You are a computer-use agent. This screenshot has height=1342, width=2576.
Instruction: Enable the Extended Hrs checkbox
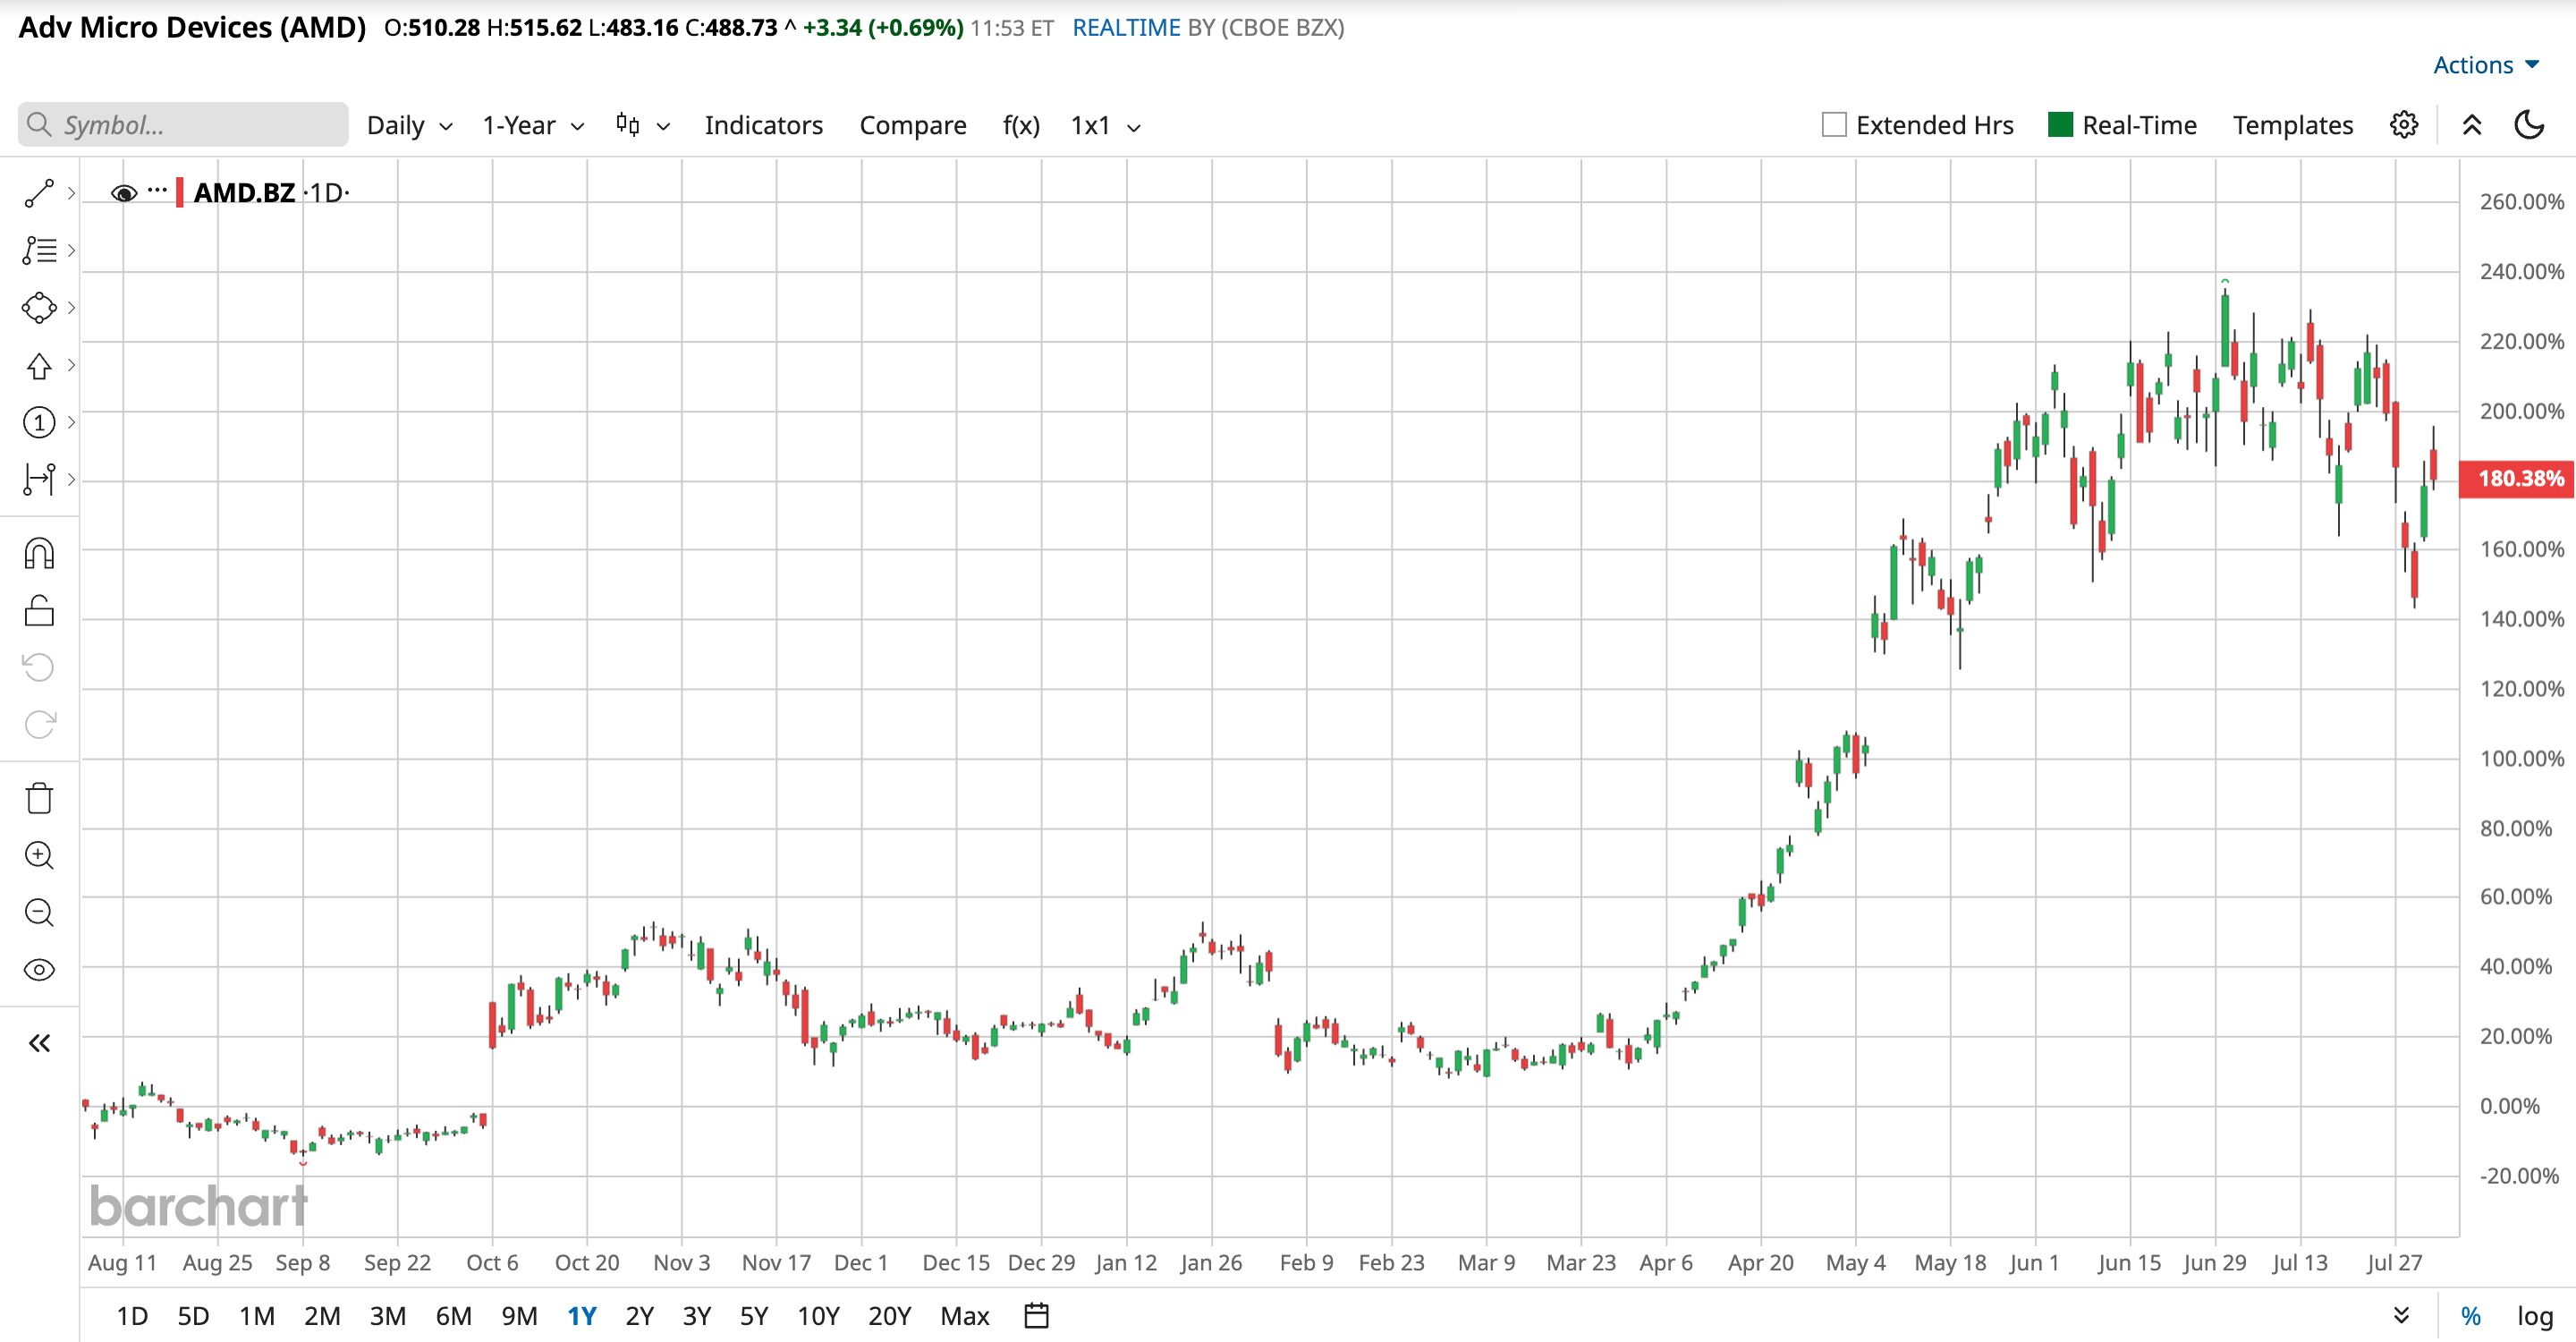click(x=1834, y=125)
